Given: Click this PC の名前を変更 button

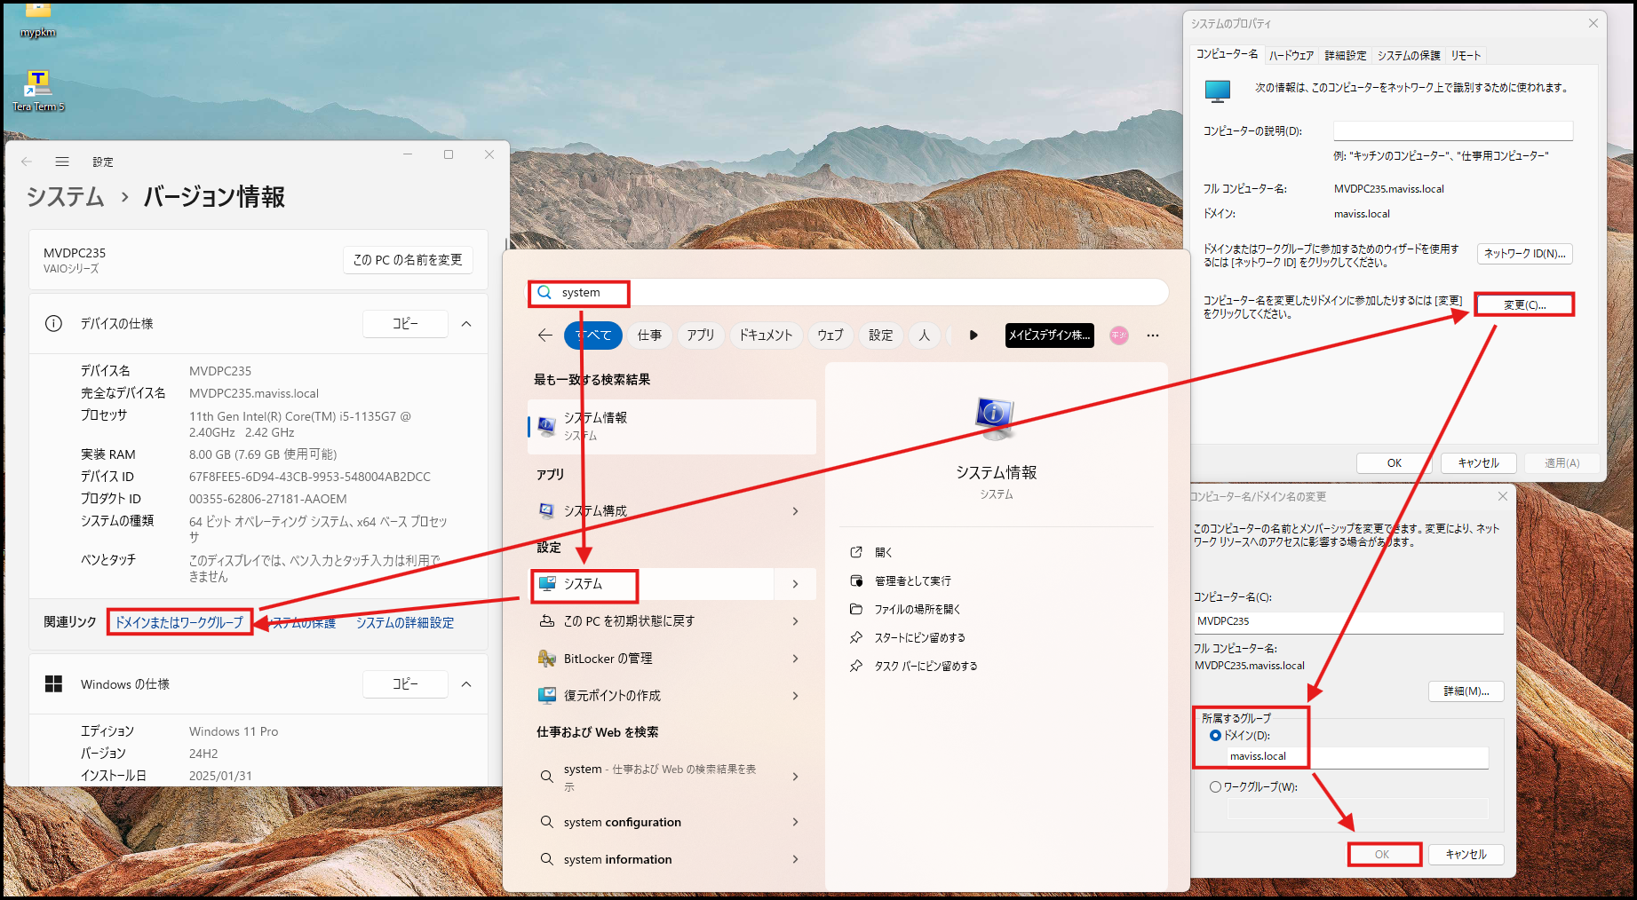Looking at the screenshot, I should coord(408,260).
